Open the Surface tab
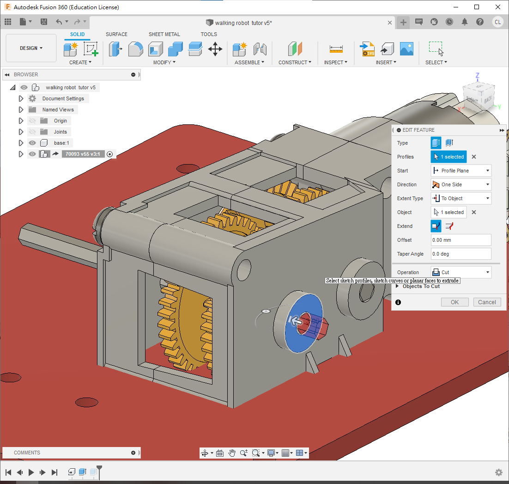The width and height of the screenshot is (509, 484). 116,34
